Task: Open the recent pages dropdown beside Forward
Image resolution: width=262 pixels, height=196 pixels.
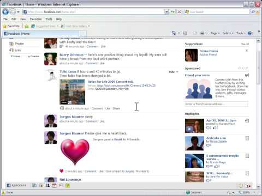Action: [x=19, y=12]
